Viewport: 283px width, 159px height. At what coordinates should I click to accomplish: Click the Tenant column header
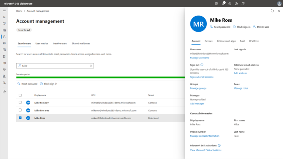coord(151,95)
